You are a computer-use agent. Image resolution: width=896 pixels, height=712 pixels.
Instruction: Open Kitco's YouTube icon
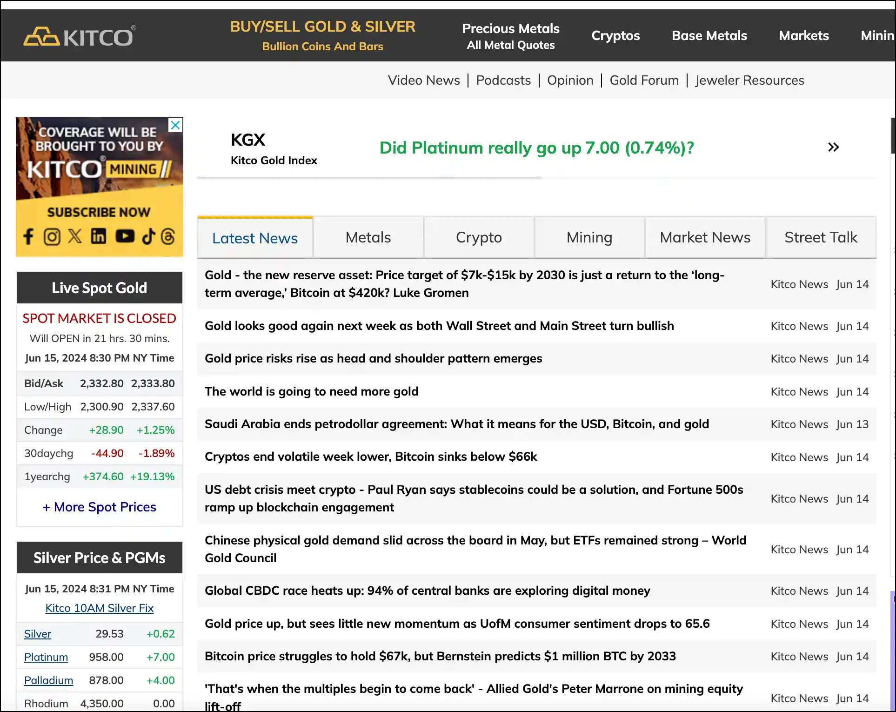click(x=125, y=236)
